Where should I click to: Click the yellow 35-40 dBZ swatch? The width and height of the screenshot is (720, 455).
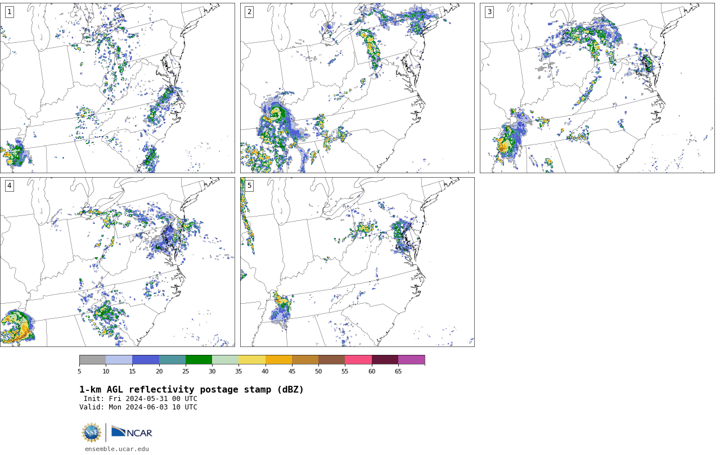[x=252, y=360]
